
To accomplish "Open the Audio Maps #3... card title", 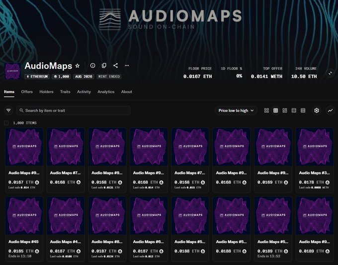I will click(x=314, y=173).
